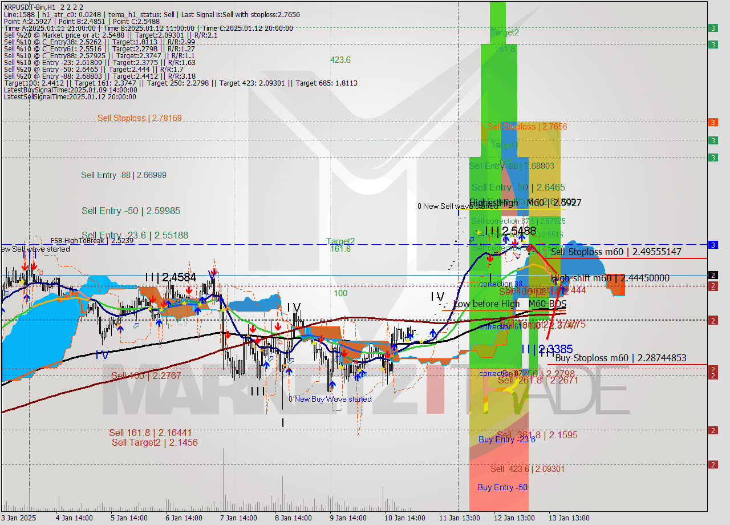
Task: Select the '0 New Buy Wave started' label
Action: tap(330, 399)
